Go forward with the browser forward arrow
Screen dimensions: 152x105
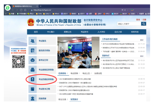(17, 10)
